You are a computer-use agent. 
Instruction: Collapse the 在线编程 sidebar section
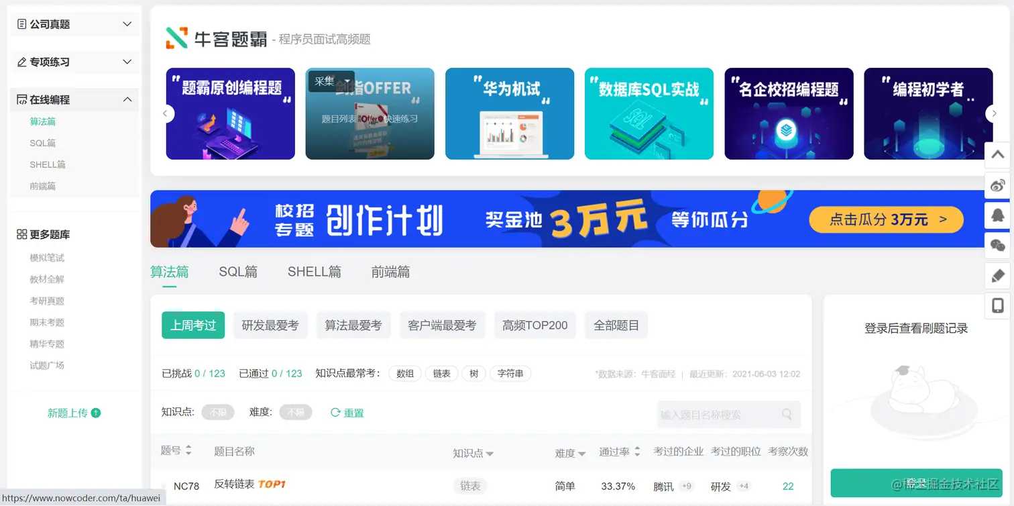74,99
